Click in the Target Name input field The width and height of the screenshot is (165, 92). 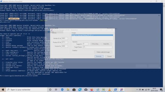click(97, 47)
